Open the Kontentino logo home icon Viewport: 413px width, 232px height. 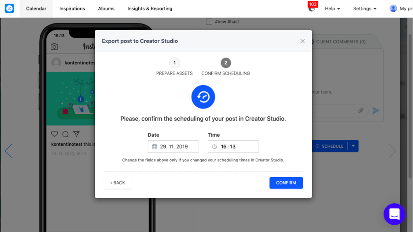point(10,8)
